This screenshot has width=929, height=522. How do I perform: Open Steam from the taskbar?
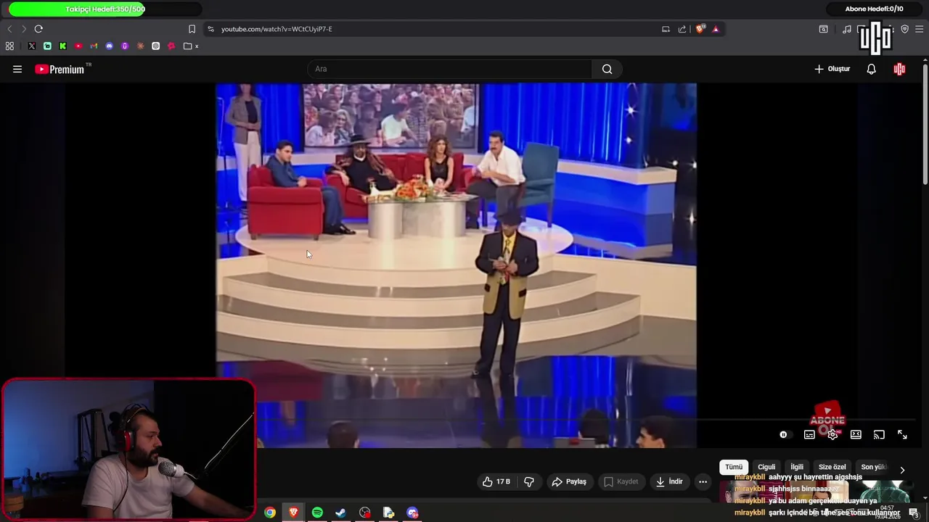coord(341,513)
